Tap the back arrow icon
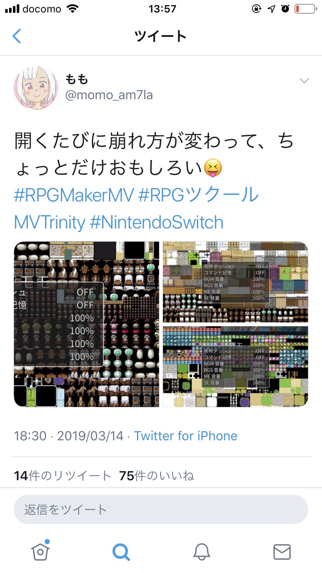Viewport: 322px width, 573px height. 17,36
